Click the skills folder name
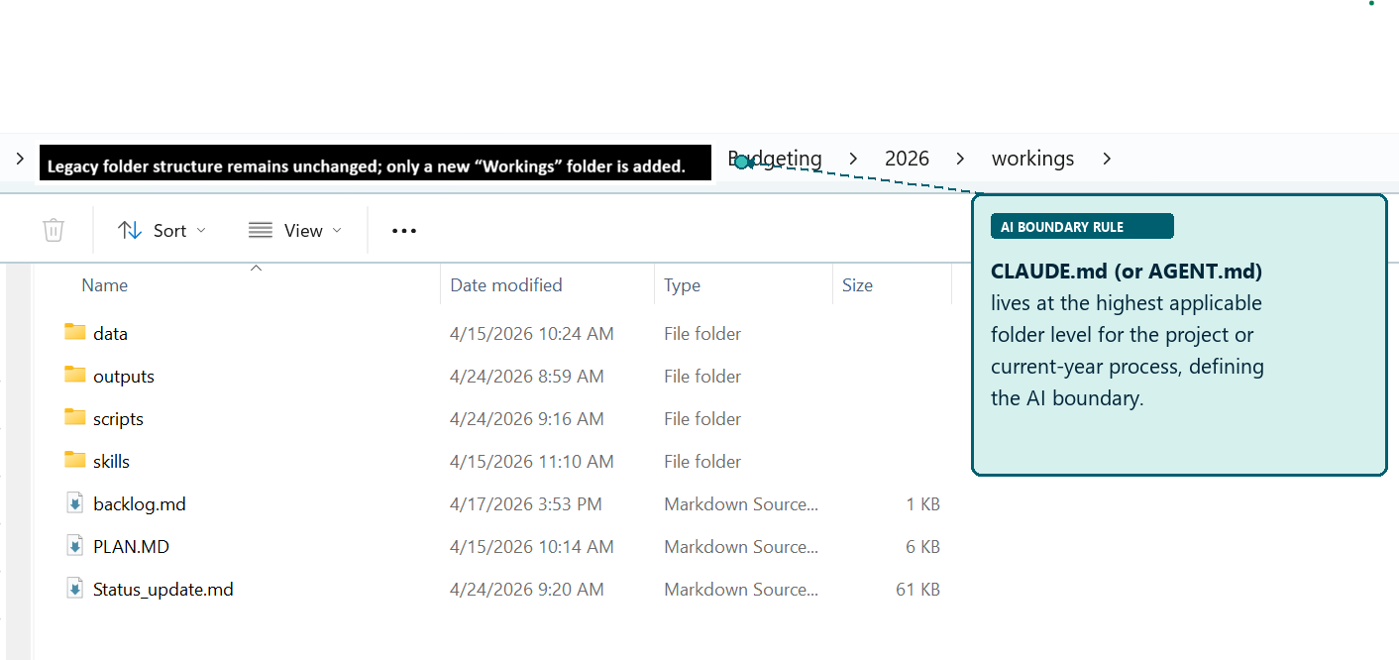 (x=111, y=462)
